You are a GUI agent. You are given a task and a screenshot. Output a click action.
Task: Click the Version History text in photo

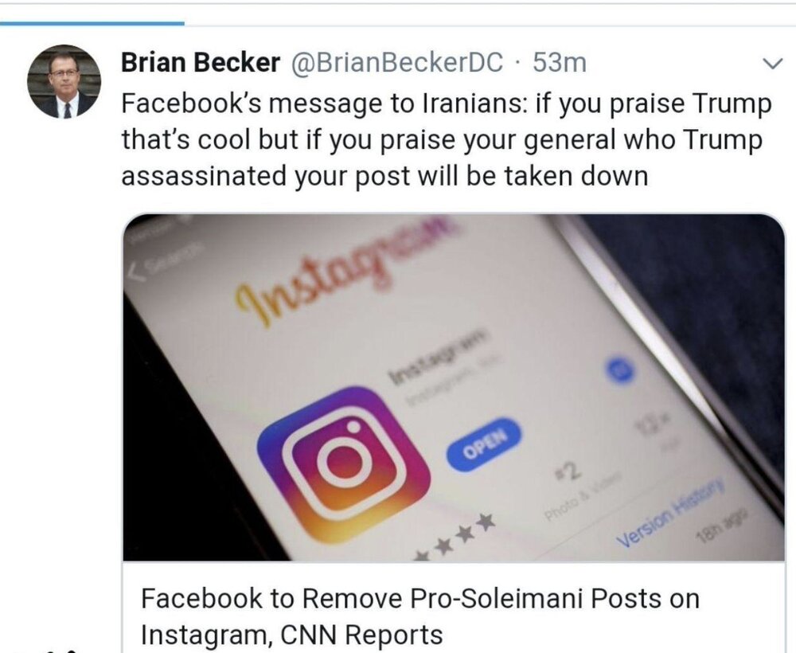(669, 513)
